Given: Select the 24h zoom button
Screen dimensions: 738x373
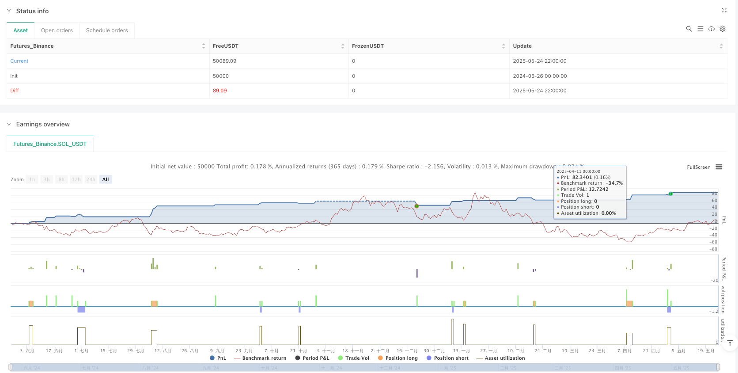Looking at the screenshot, I should [91, 179].
